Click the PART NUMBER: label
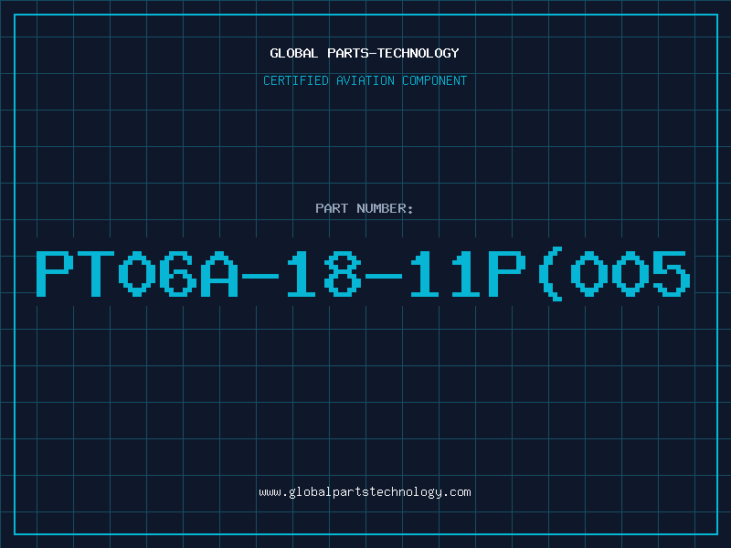 tap(365, 208)
